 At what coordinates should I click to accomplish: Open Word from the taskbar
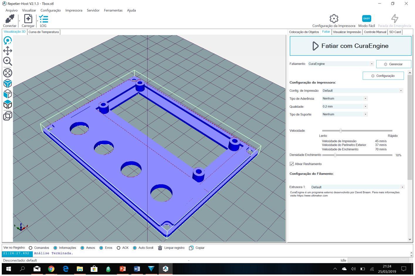[137, 269]
